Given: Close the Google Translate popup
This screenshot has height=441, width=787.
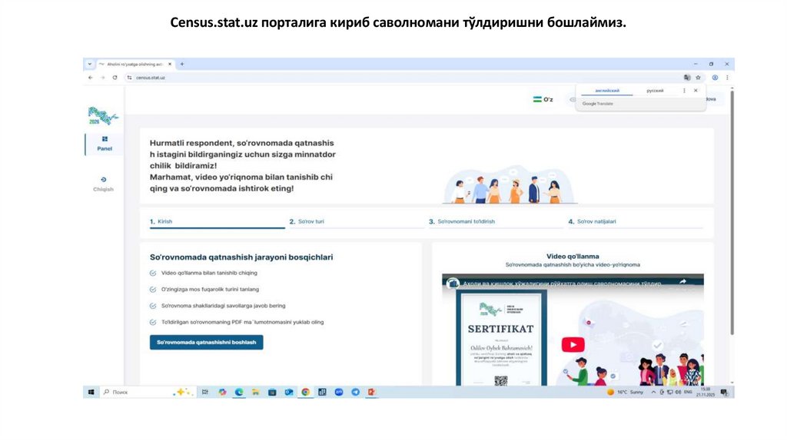Looking at the screenshot, I should coord(696,91).
